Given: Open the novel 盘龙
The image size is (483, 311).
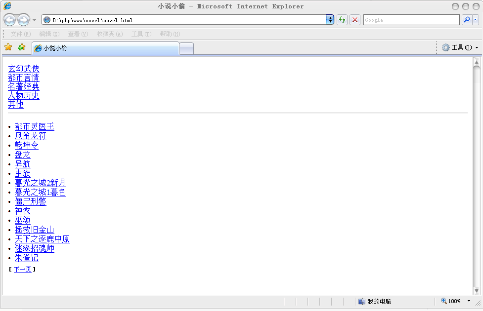Looking at the screenshot, I should 22,155.
